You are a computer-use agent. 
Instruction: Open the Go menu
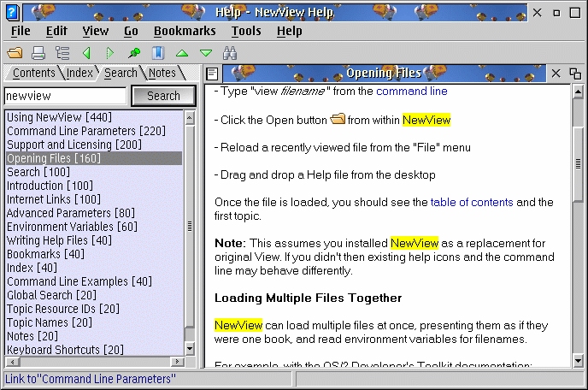tap(131, 31)
